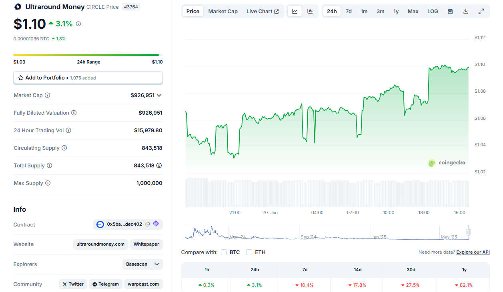
Task: Click the Ultraround Money coin logo
Action: point(18,7)
